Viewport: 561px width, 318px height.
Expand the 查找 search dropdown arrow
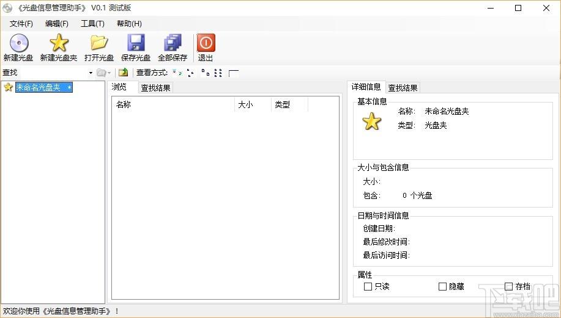[x=91, y=73]
